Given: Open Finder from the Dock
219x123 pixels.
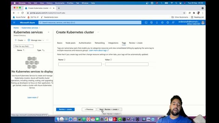Looking at the screenshot, I should [57, 119].
